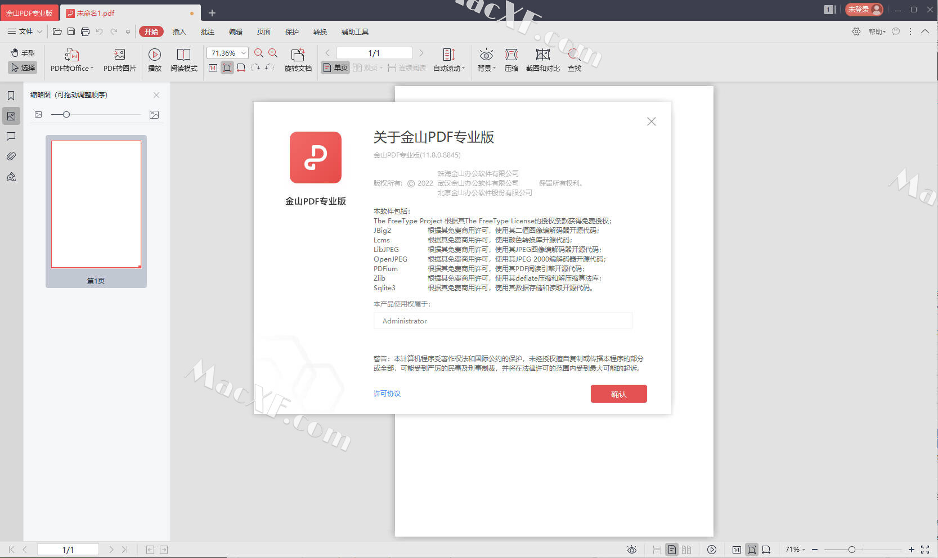Viewport: 938px width, 558px height.
Task: Open a new tab with the plus button
Action: (x=212, y=12)
